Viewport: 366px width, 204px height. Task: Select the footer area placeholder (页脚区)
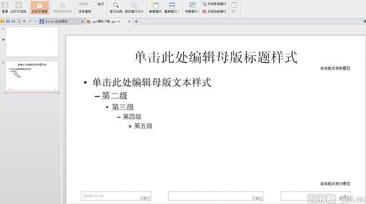[x=216, y=196]
